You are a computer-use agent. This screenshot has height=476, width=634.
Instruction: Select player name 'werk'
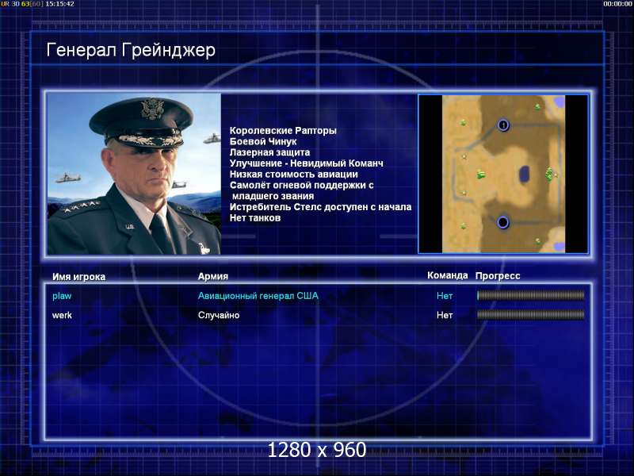point(62,315)
